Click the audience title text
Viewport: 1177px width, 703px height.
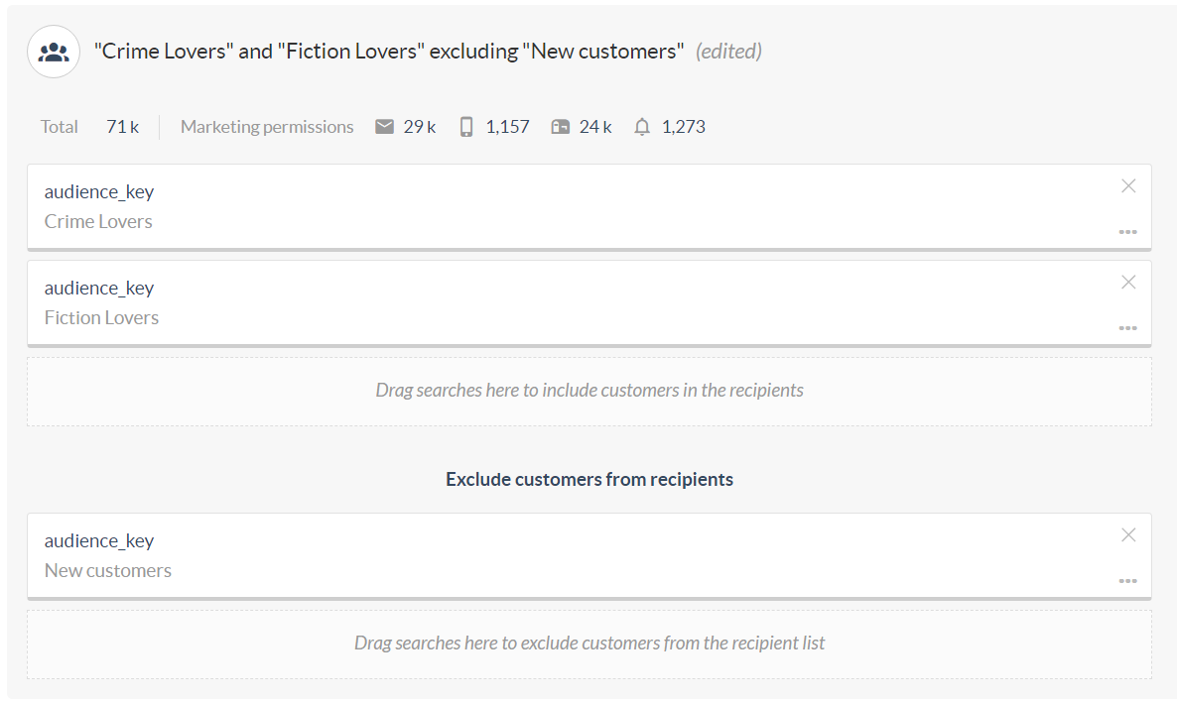(389, 52)
